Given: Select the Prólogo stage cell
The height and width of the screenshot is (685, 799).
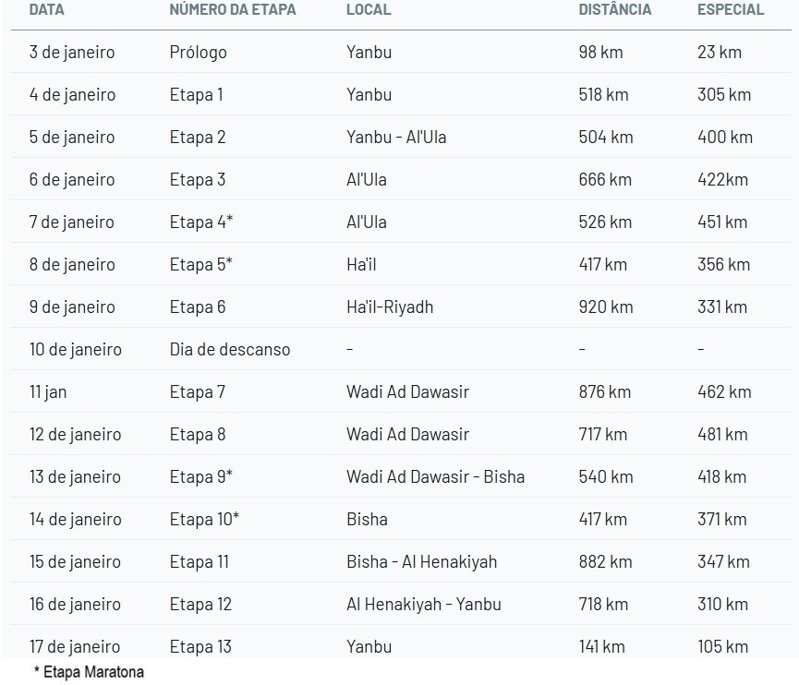Looking at the screenshot, I should click(198, 53).
